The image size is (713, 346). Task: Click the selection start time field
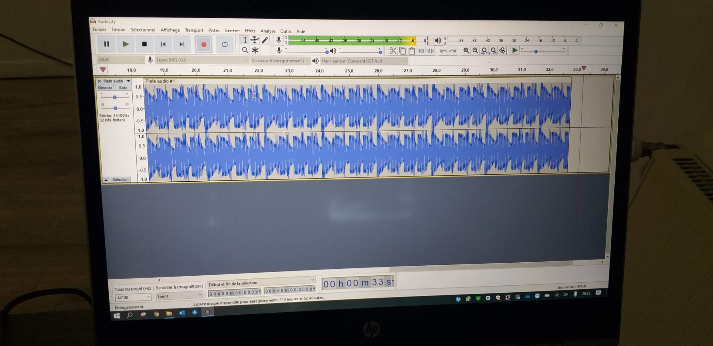[235, 292]
